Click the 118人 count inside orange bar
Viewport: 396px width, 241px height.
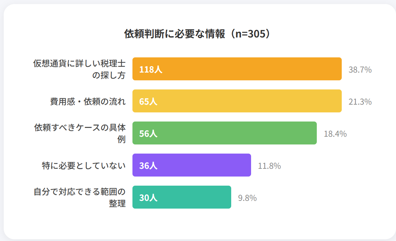(x=151, y=70)
